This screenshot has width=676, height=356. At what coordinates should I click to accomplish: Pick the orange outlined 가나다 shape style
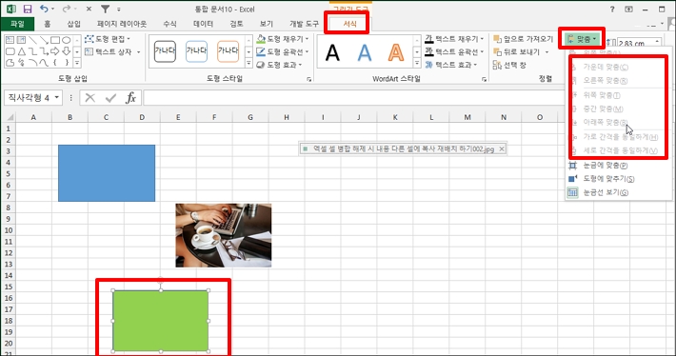(x=229, y=51)
